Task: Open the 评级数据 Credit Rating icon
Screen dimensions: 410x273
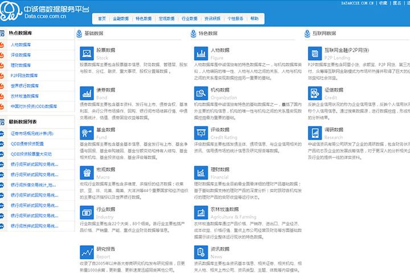Action: point(201,133)
